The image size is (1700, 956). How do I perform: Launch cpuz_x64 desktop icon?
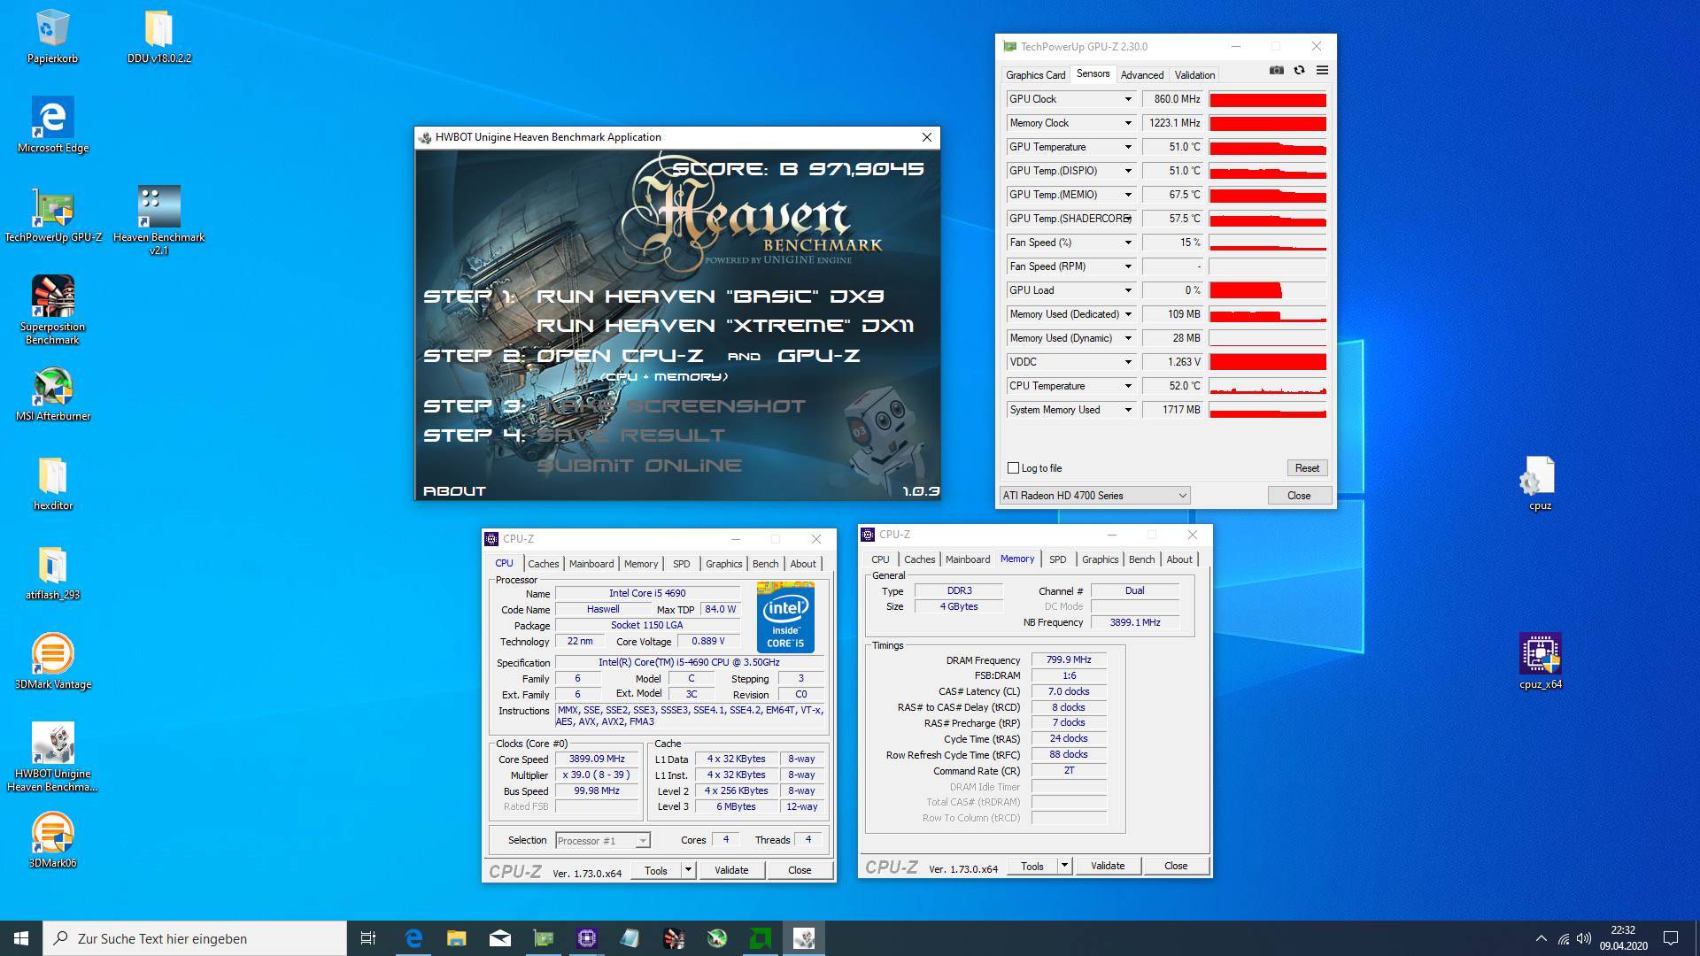[1540, 662]
